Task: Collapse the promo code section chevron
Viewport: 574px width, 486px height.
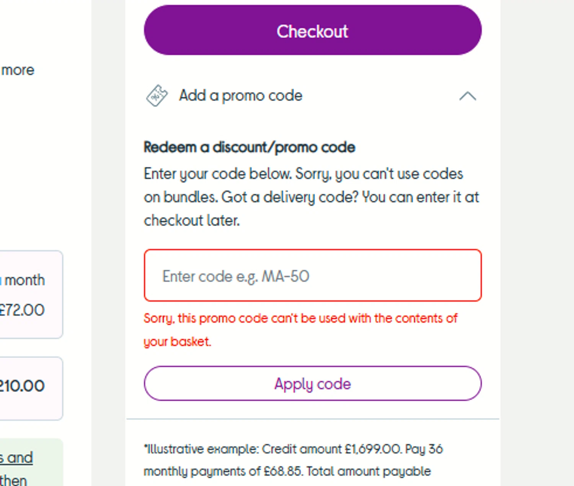Action: (x=467, y=96)
